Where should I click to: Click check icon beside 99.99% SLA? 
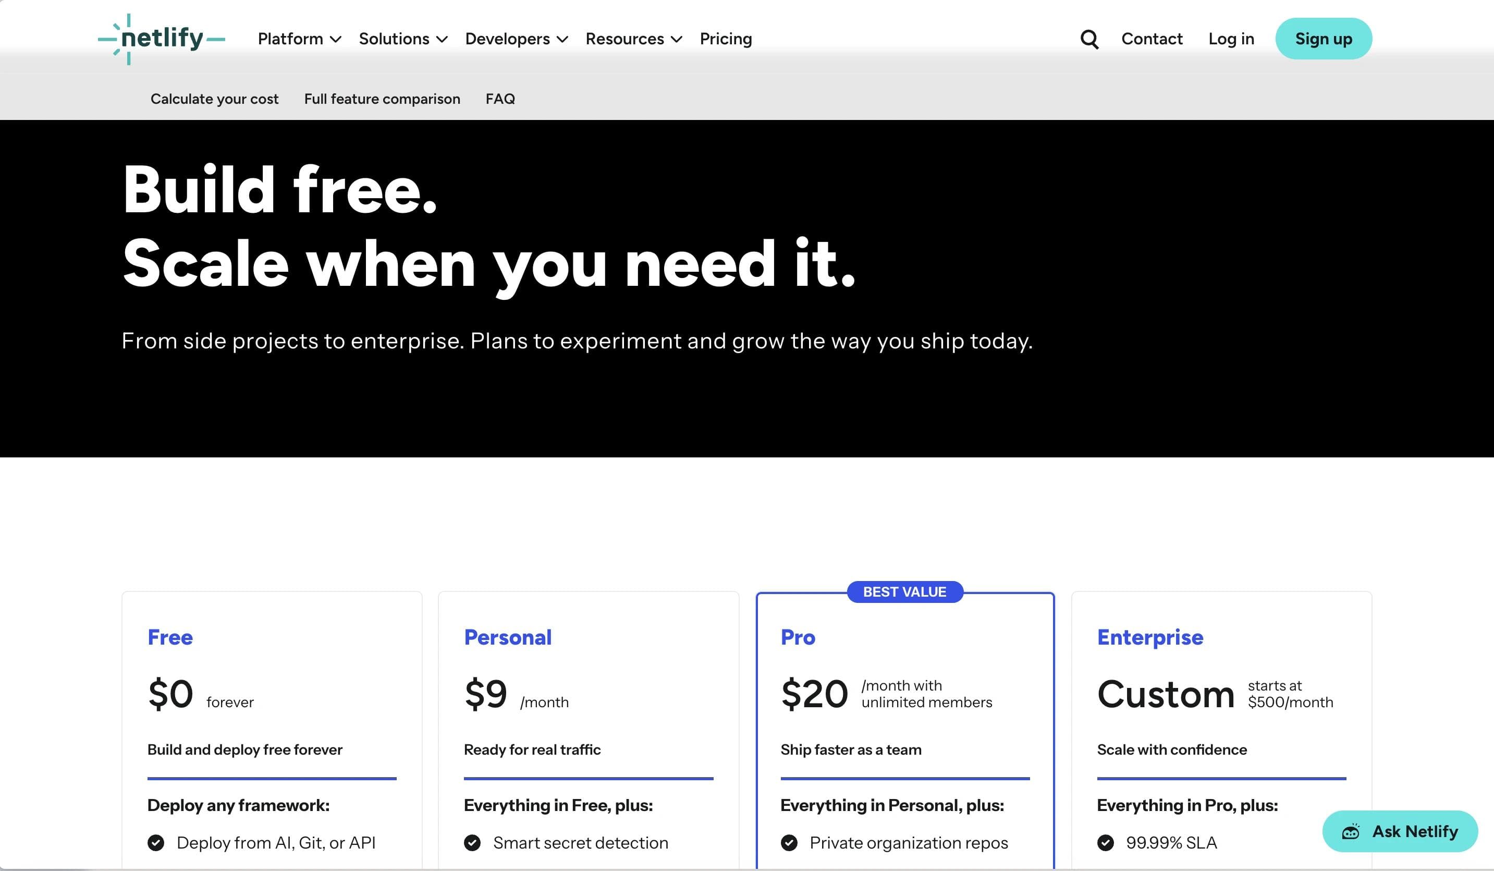pos(1106,842)
